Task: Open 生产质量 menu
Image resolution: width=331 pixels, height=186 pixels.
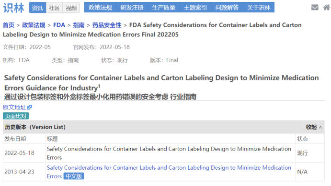Action: click(164, 7)
